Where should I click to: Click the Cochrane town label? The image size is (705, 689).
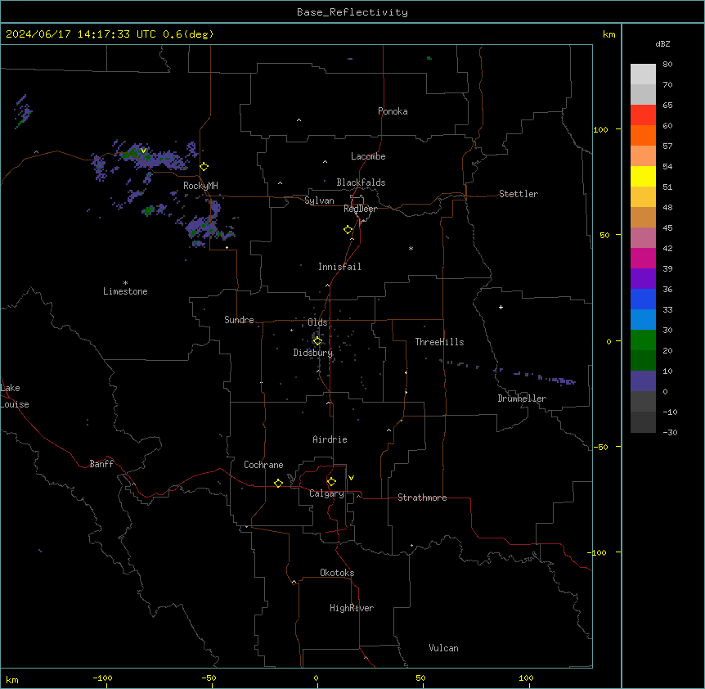pyautogui.click(x=263, y=465)
